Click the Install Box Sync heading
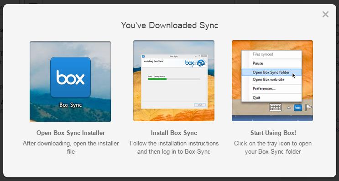The width and height of the screenshot is (339, 181). (x=174, y=133)
